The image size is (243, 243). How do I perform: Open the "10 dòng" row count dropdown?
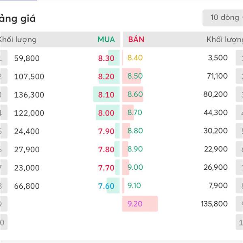click(x=224, y=17)
